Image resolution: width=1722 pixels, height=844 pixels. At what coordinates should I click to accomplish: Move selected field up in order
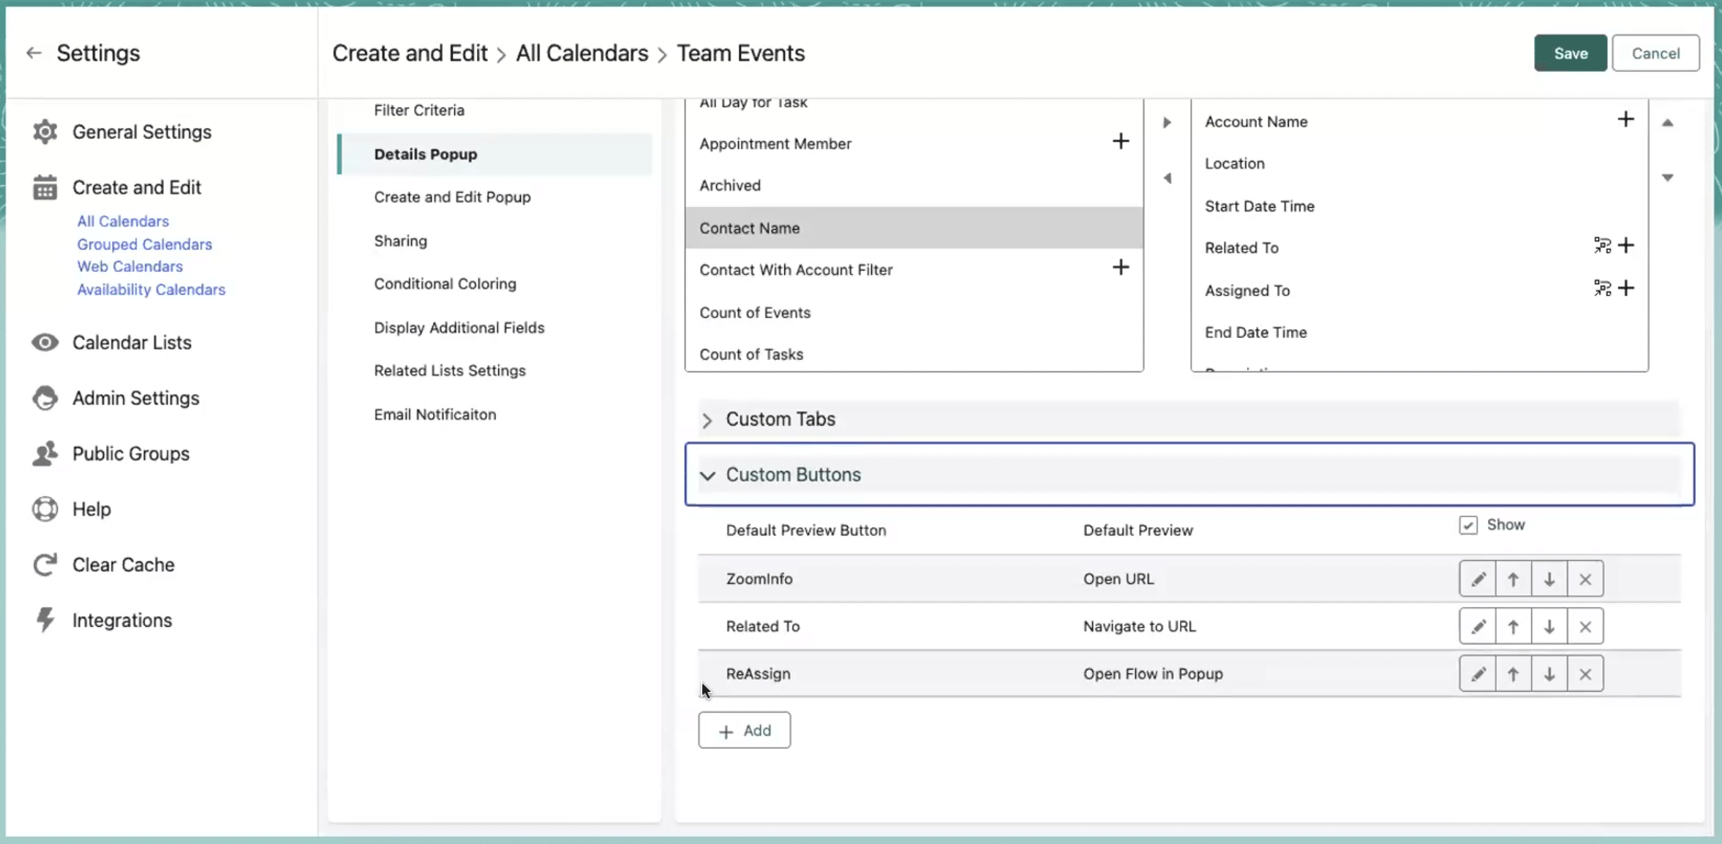[x=1667, y=123]
